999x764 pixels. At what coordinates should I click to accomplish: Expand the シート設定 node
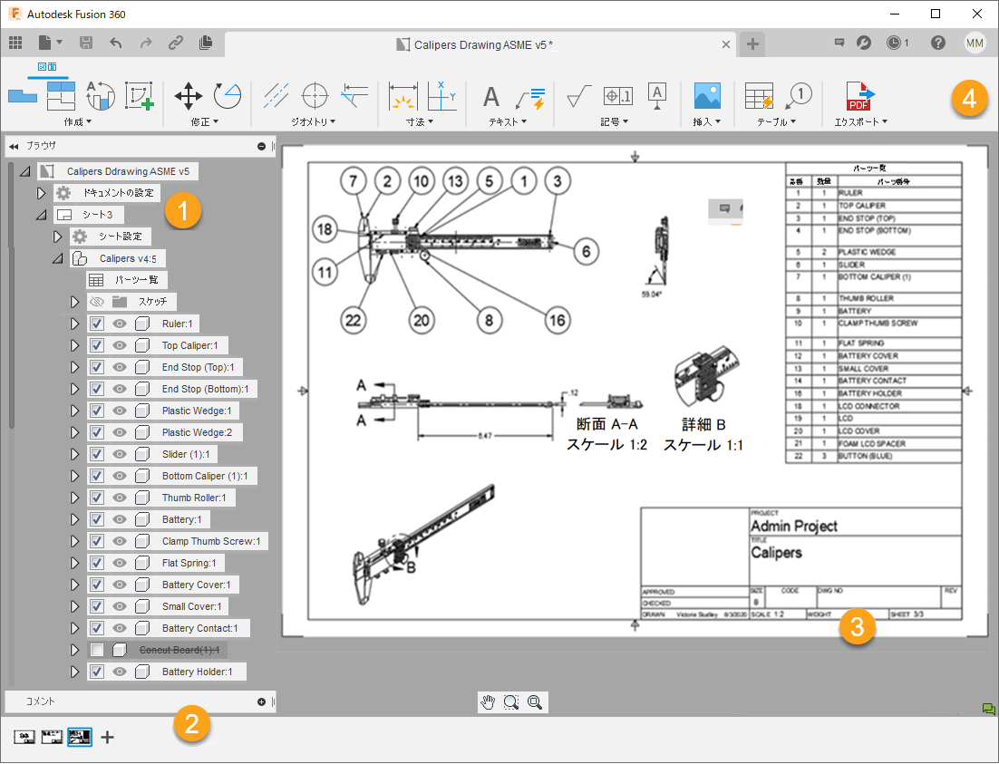click(57, 237)
